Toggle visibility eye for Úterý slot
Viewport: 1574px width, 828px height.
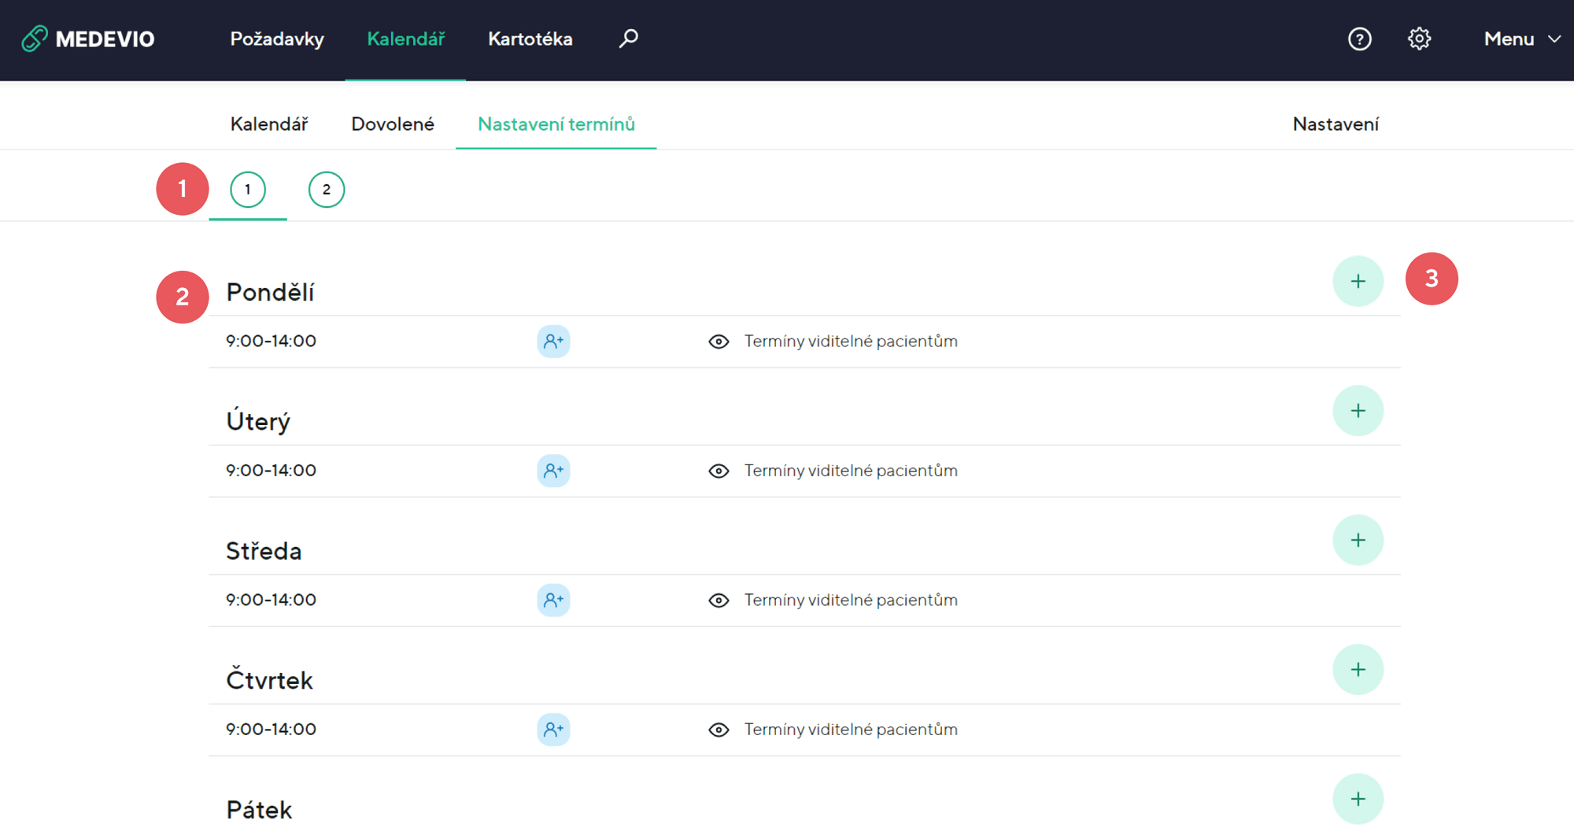719,471
